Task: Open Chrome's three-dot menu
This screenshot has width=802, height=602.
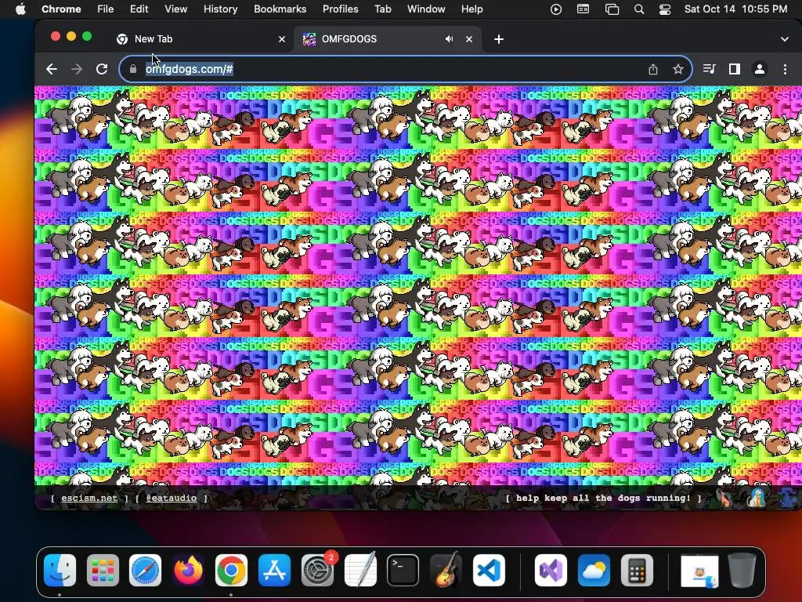Action: pos(785,69)
